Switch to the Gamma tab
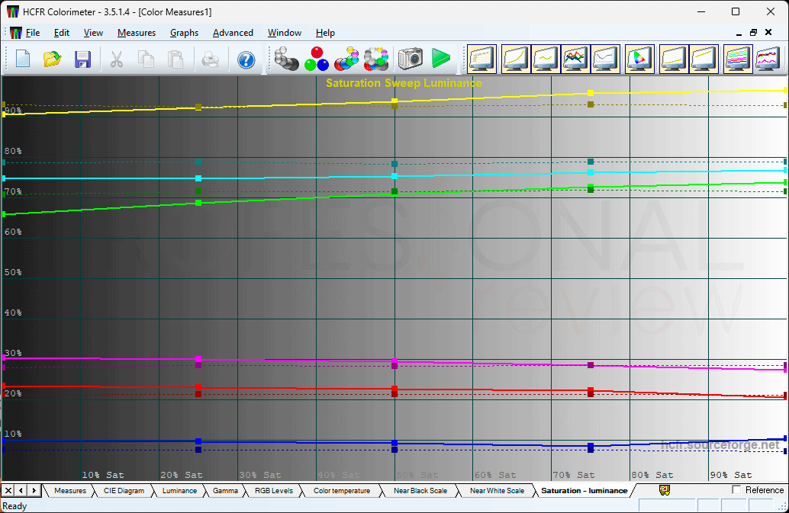 [x=225, y=490]
